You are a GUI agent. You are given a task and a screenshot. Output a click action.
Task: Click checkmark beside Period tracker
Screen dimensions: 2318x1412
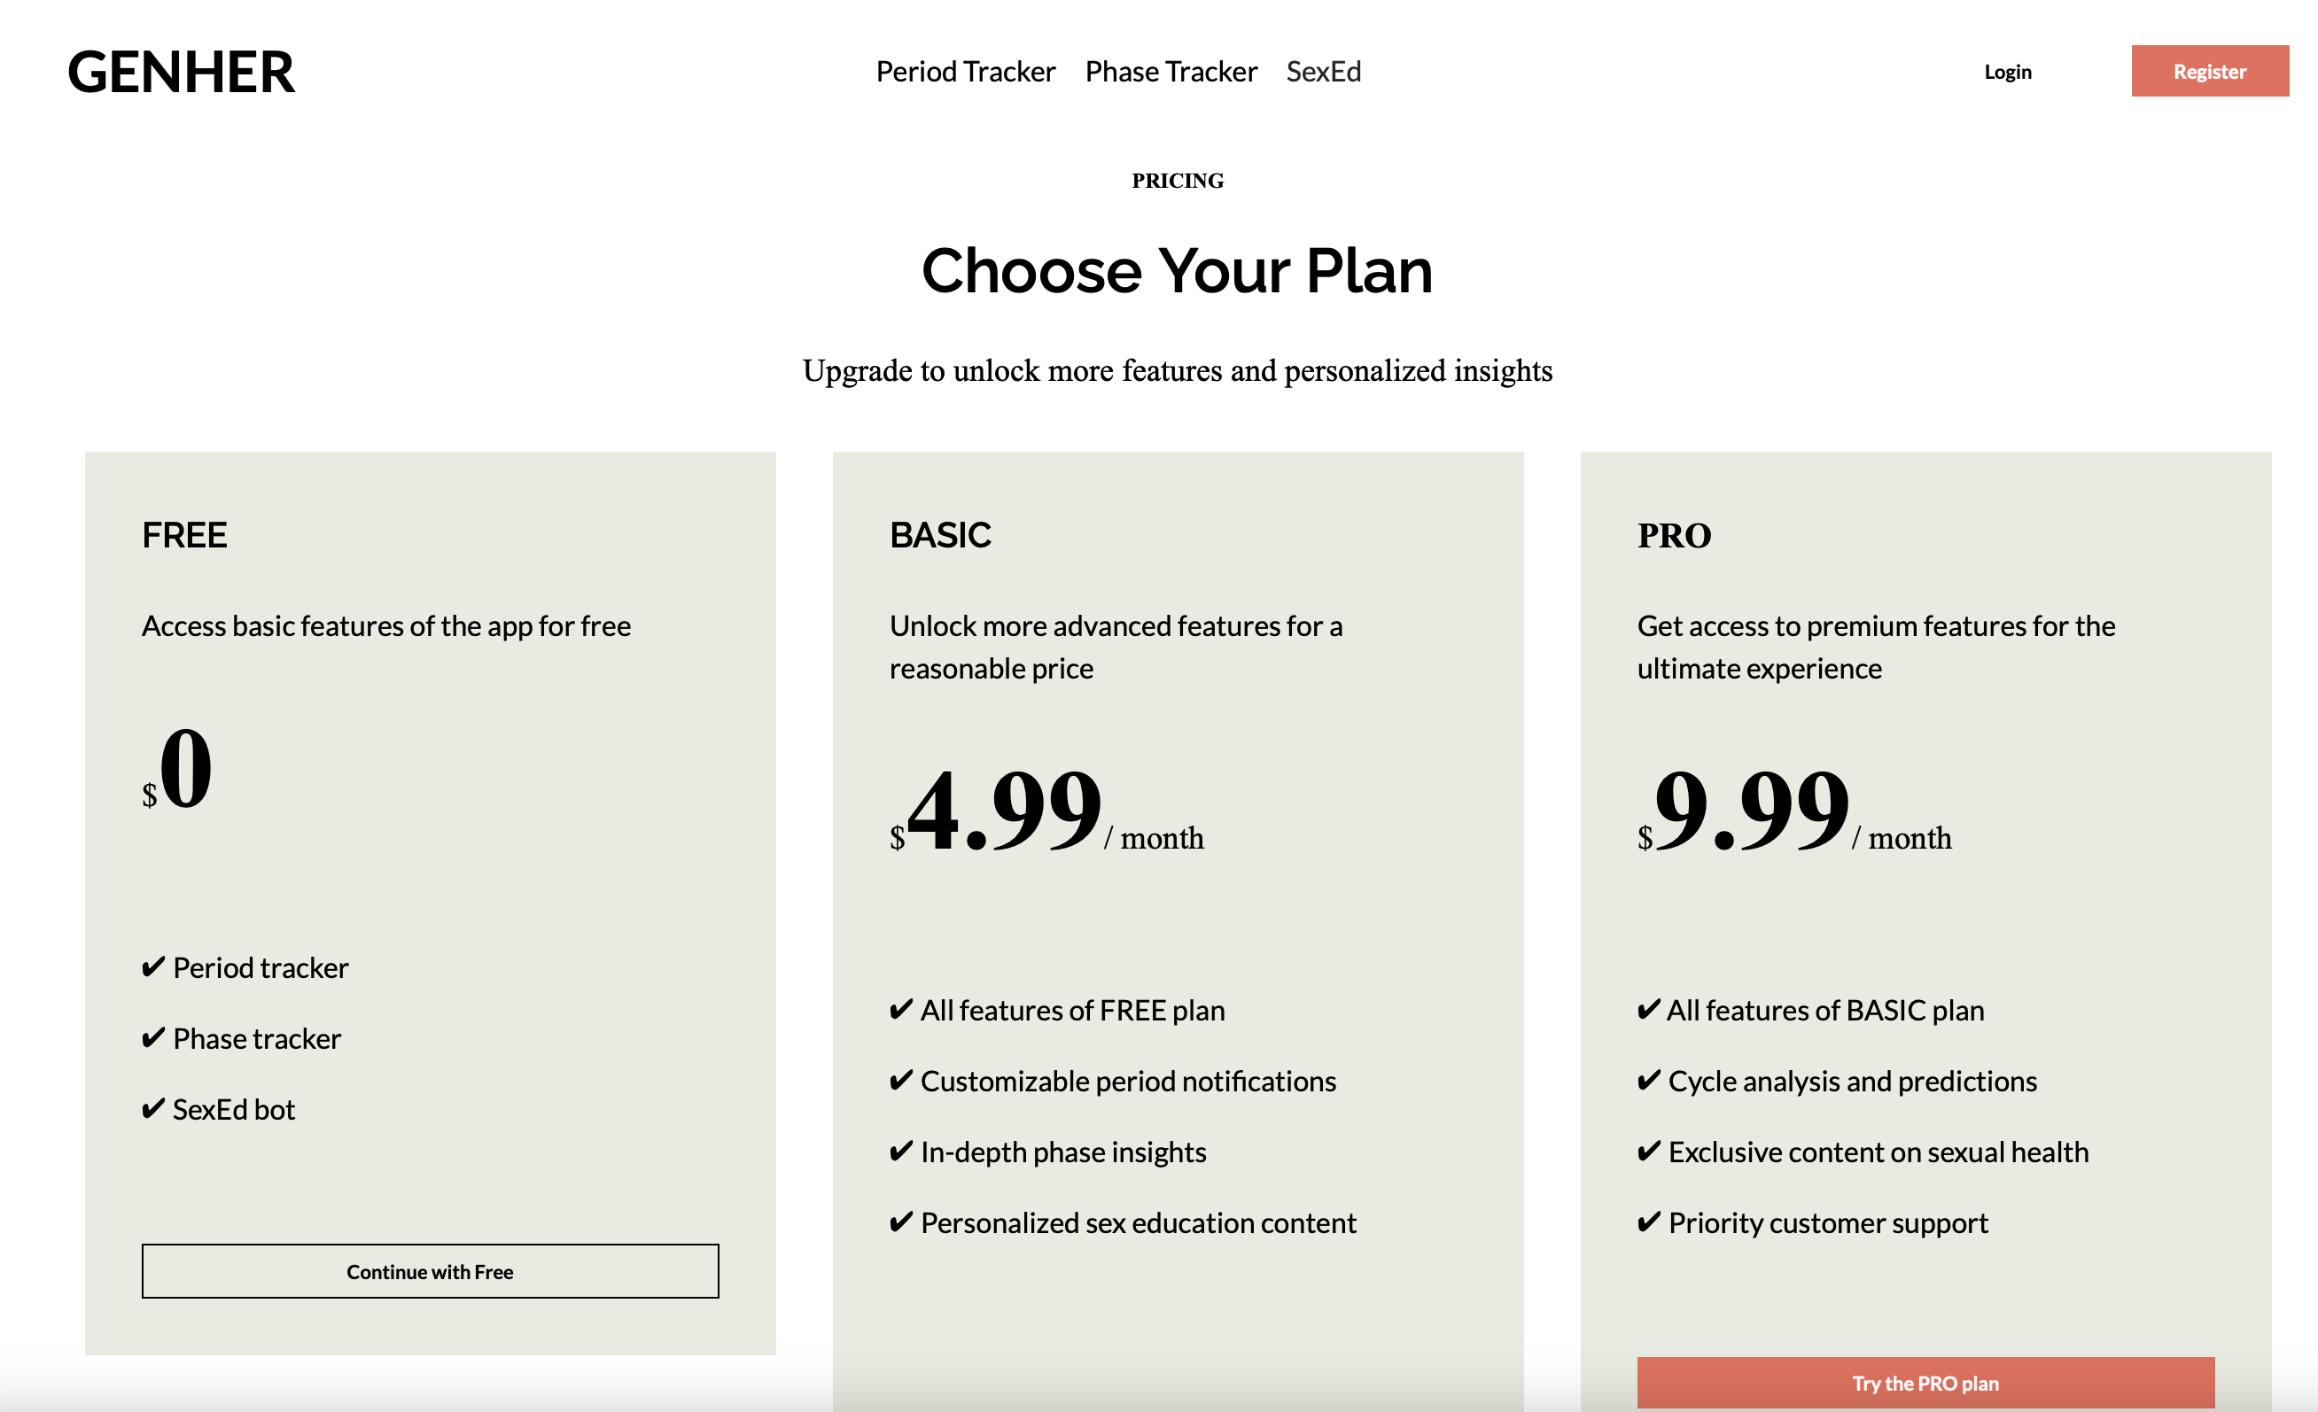(x=153, y=967)
